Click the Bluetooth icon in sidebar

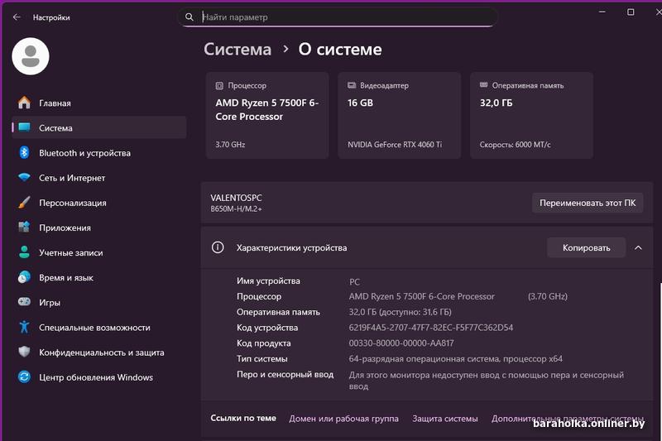[24, 152]
